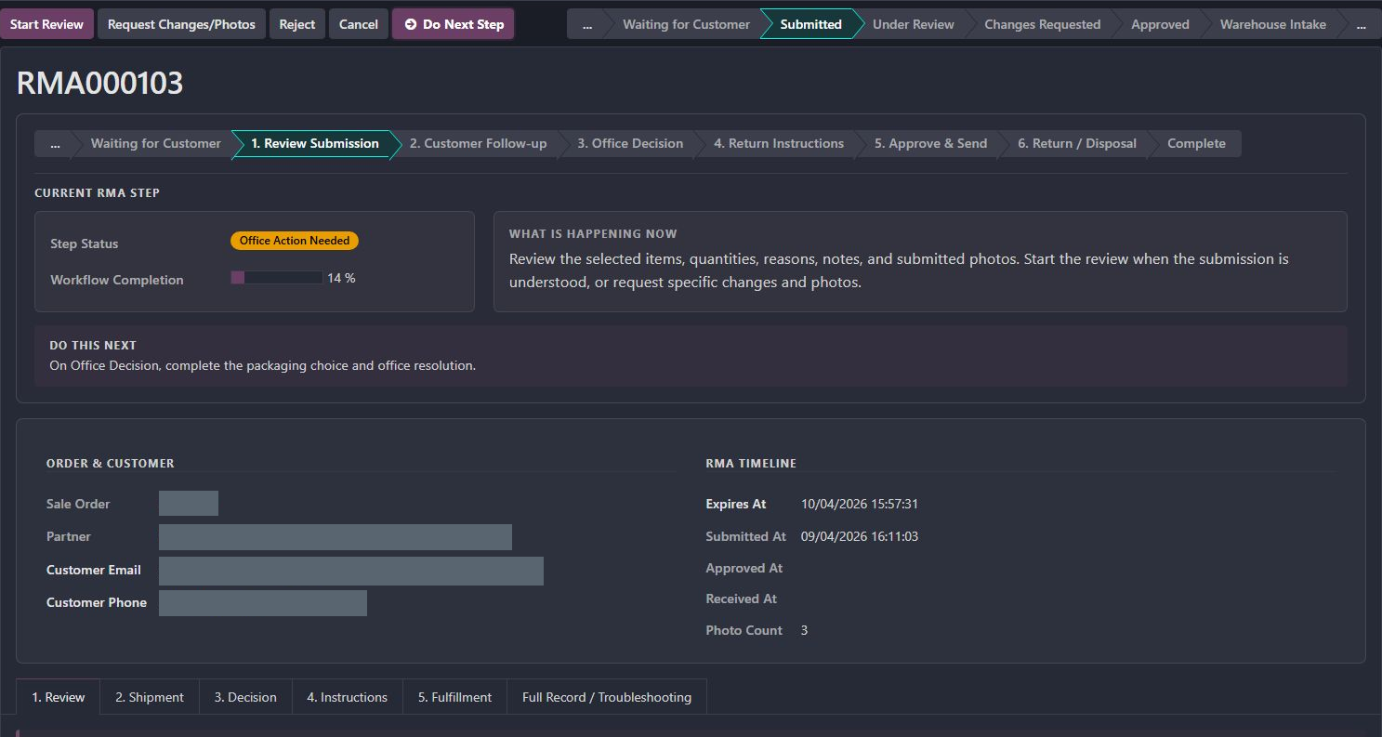Select 2. Customer Follow-up step
1382x737 pixels.
click(478, 144)
